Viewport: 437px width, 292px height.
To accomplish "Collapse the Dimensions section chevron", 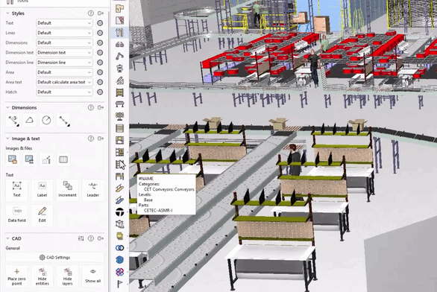I will pos(7,107).
